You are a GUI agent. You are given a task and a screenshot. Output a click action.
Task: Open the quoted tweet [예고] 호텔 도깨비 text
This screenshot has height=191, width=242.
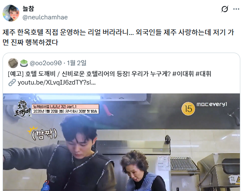[x=109, y=74]
